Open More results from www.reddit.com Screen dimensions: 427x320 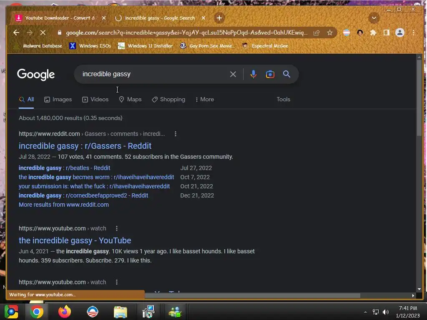click(x=64, y=205)
